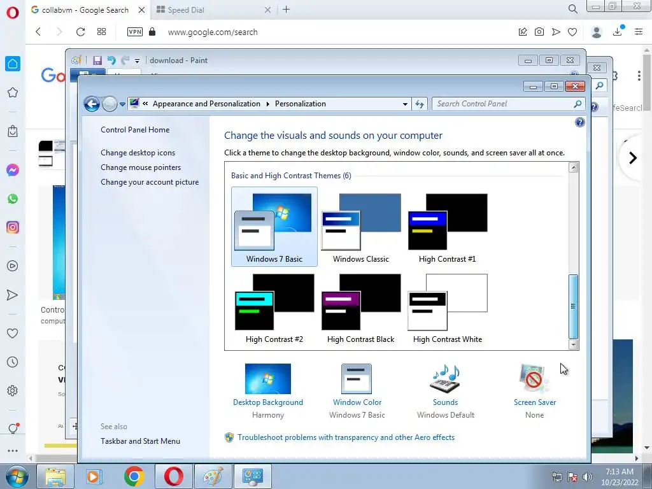Click Control Panel refresh button
This screenshot has height=489, width=652.
tap(420, 104)
